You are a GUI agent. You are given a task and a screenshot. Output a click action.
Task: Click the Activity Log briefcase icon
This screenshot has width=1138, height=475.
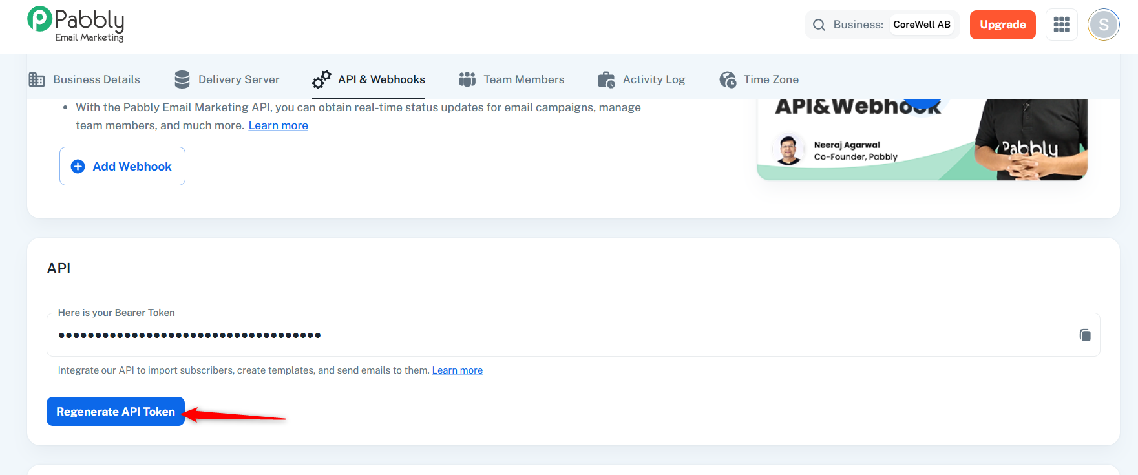(x=606, y=79)
